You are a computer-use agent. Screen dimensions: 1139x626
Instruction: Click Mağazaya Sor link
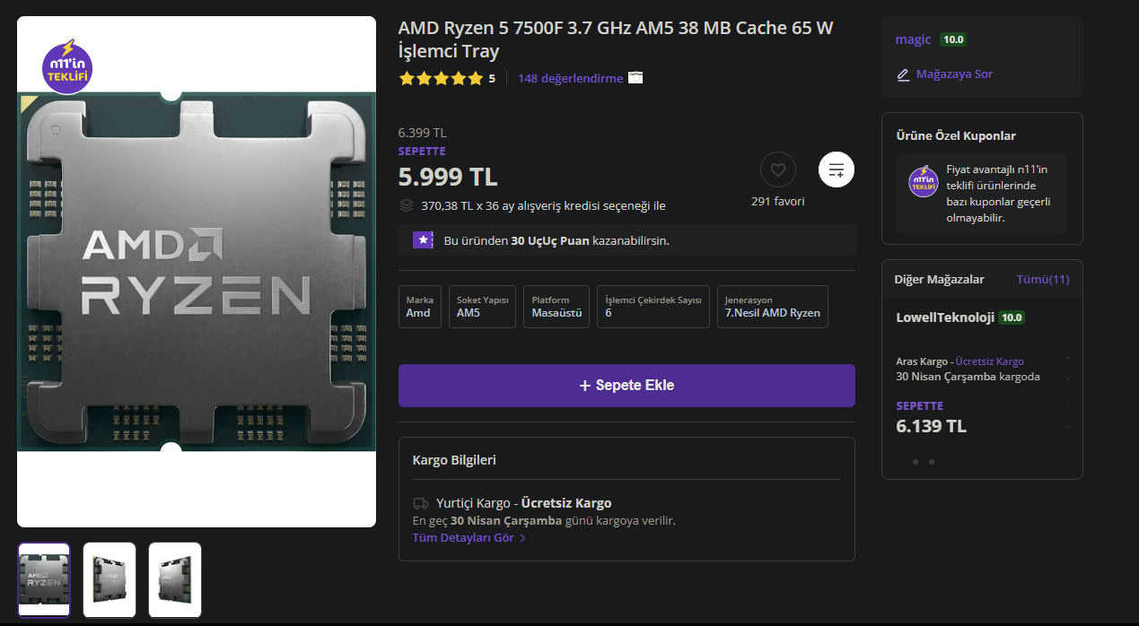tap(954, 74)
